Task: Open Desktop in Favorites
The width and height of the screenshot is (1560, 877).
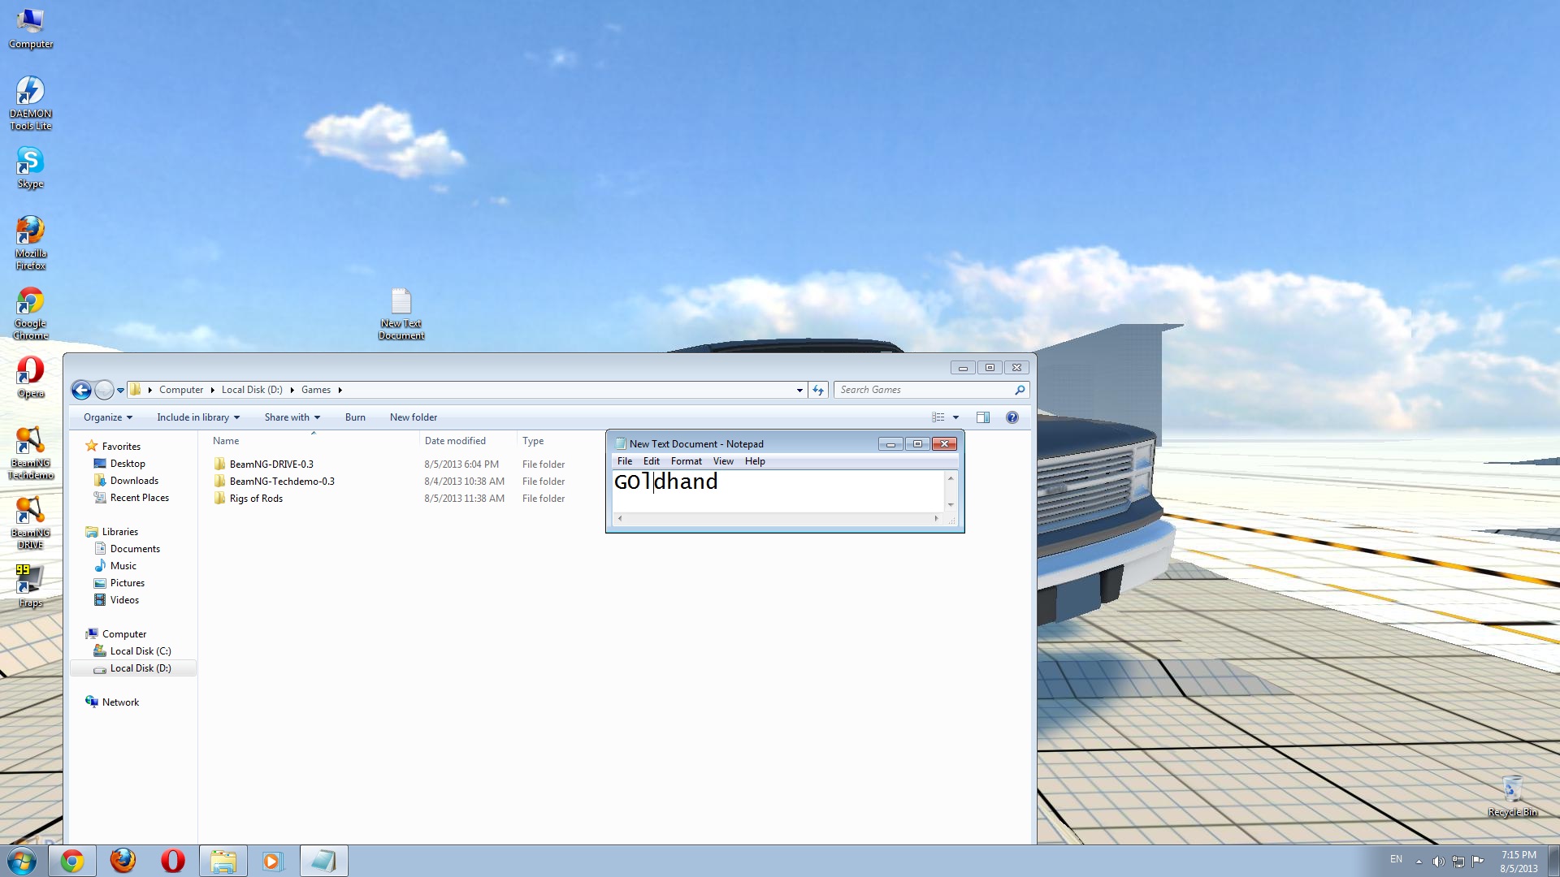Action: tap(128, 464)
